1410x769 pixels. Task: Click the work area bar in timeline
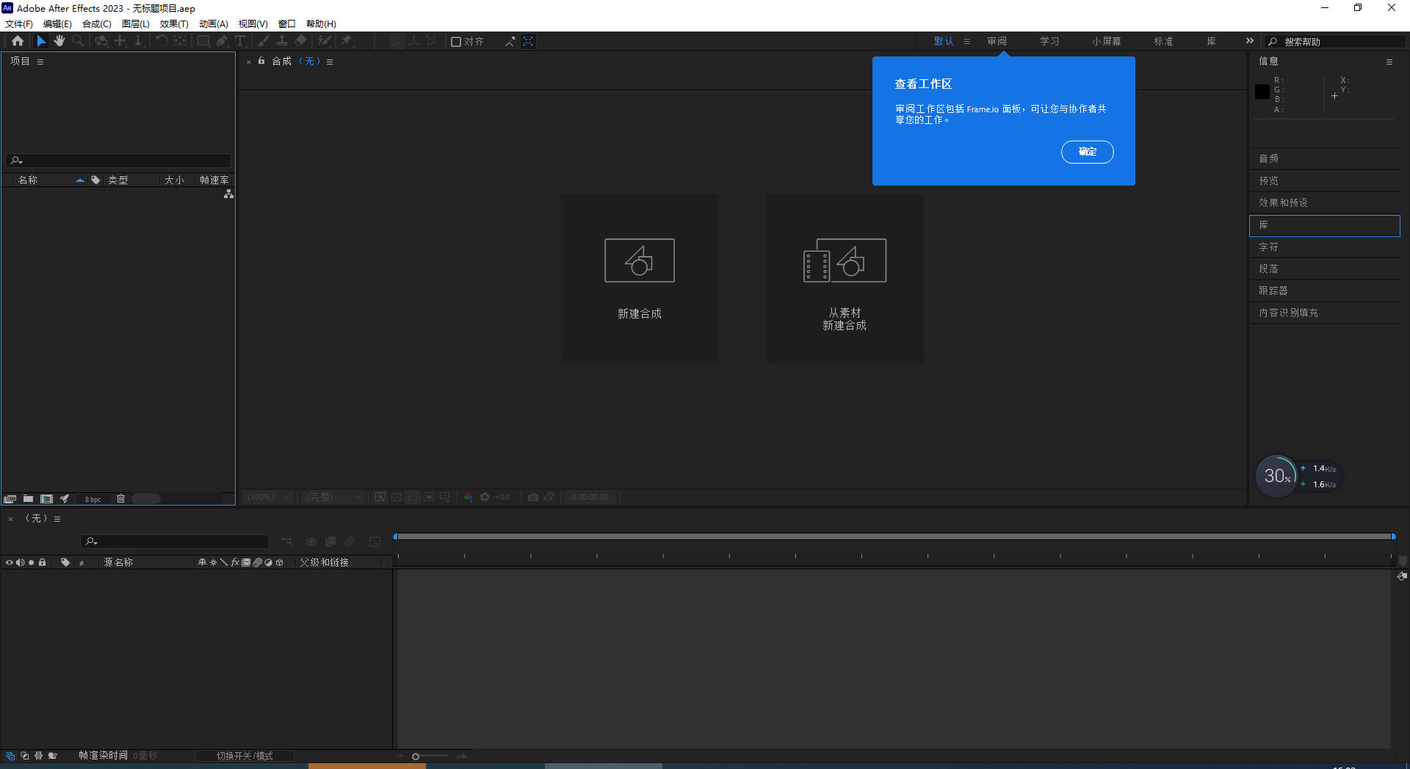coord(894,537)
